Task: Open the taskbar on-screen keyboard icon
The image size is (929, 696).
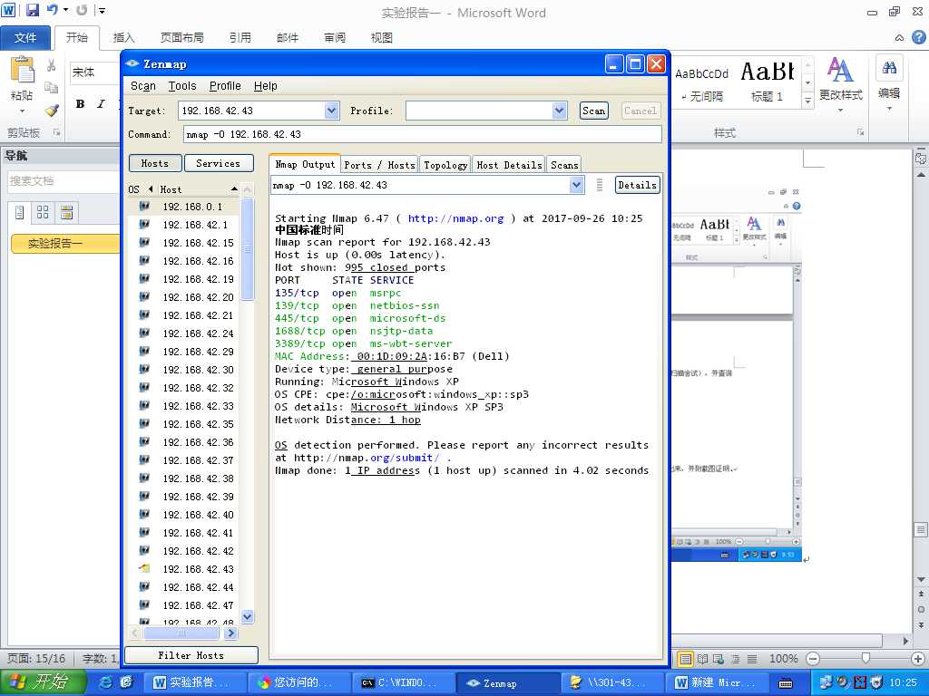Action: tap(786, 683)
